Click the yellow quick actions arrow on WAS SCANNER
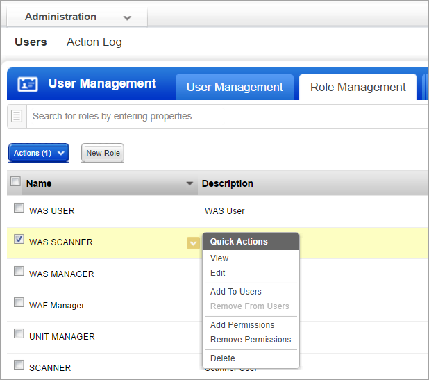Viewport: 429px width, 380px height. [x=193, y=242]
